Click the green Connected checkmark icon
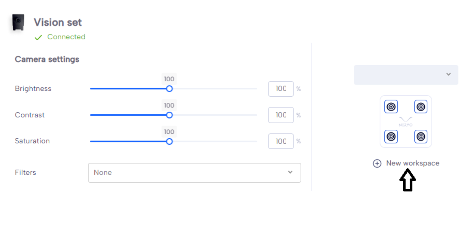Image resolution: width=468 pixels, height=231 pixels. (38, 37)
